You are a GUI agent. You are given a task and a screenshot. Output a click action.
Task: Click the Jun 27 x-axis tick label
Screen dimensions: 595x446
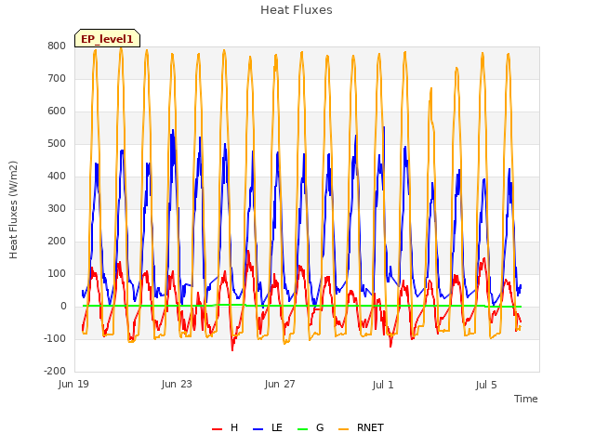pyautogui.click(x=280, y=385)
